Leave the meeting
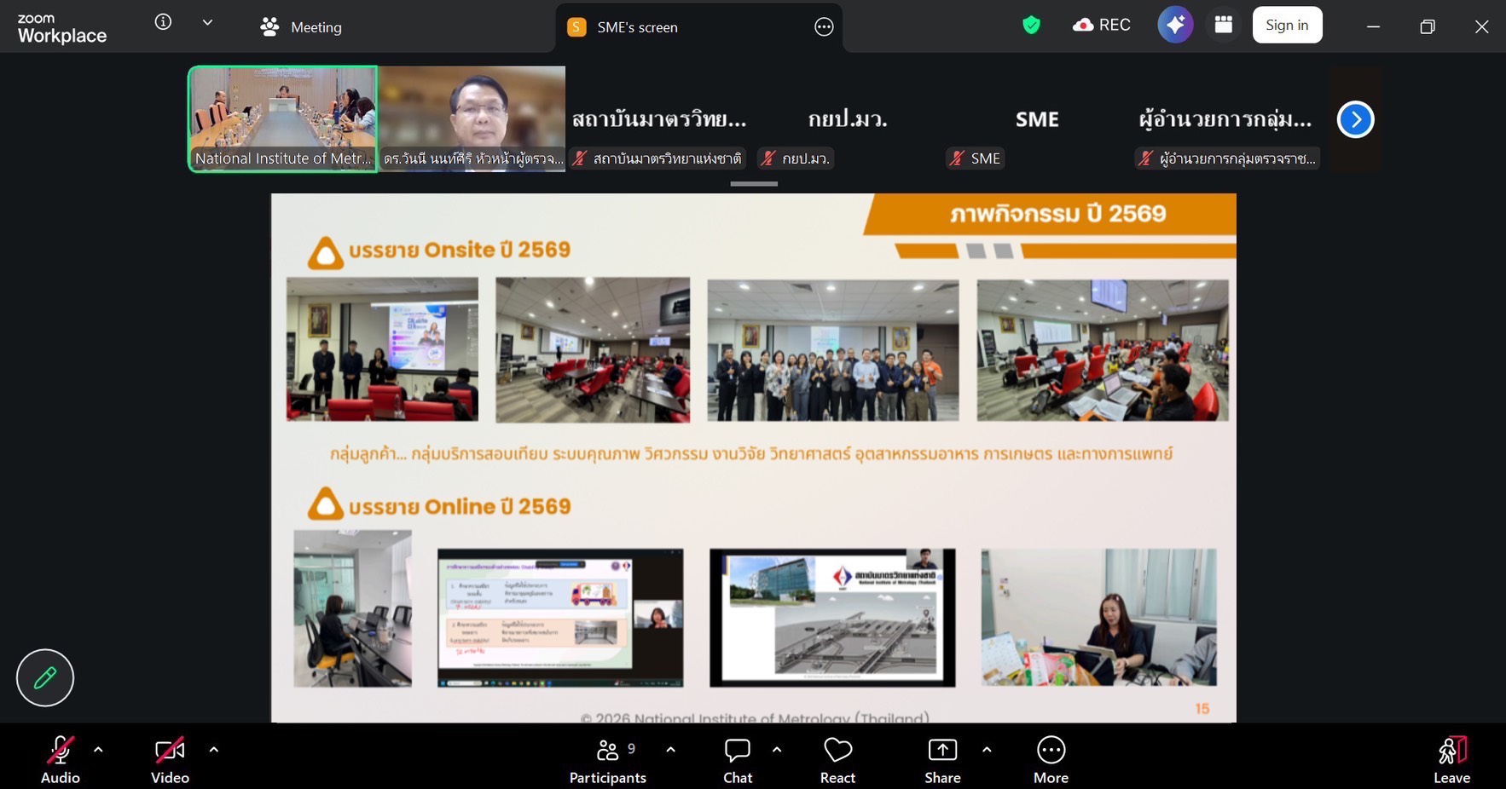Screen dimensions: 1506x789 (1451, 759)
